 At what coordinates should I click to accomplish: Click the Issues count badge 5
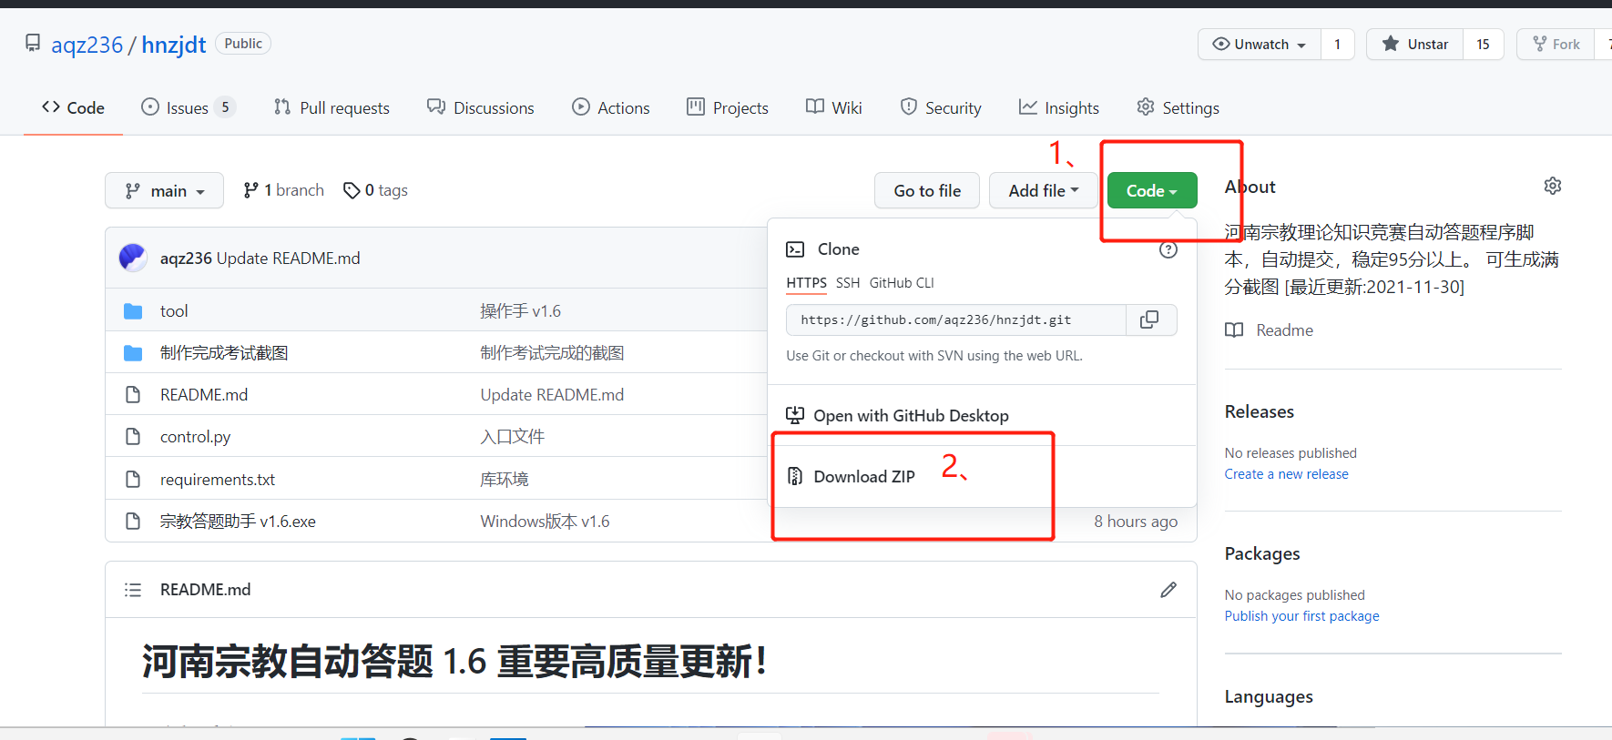(225, 107)
